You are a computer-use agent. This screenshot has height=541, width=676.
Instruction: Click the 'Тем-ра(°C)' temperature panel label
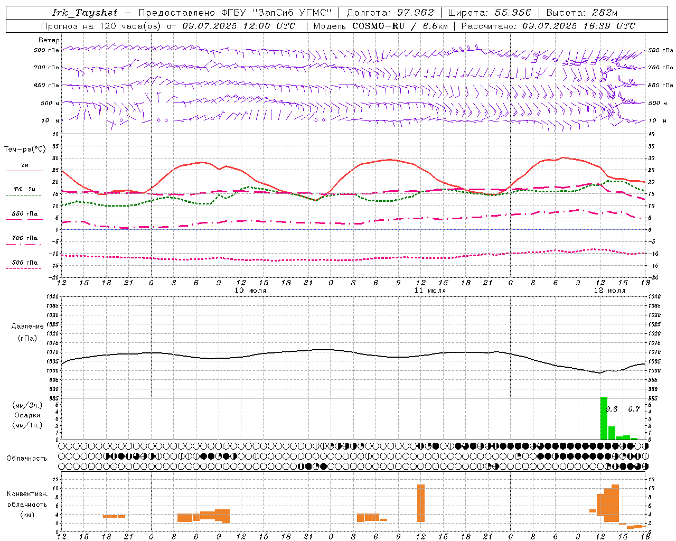coord(25,150)
